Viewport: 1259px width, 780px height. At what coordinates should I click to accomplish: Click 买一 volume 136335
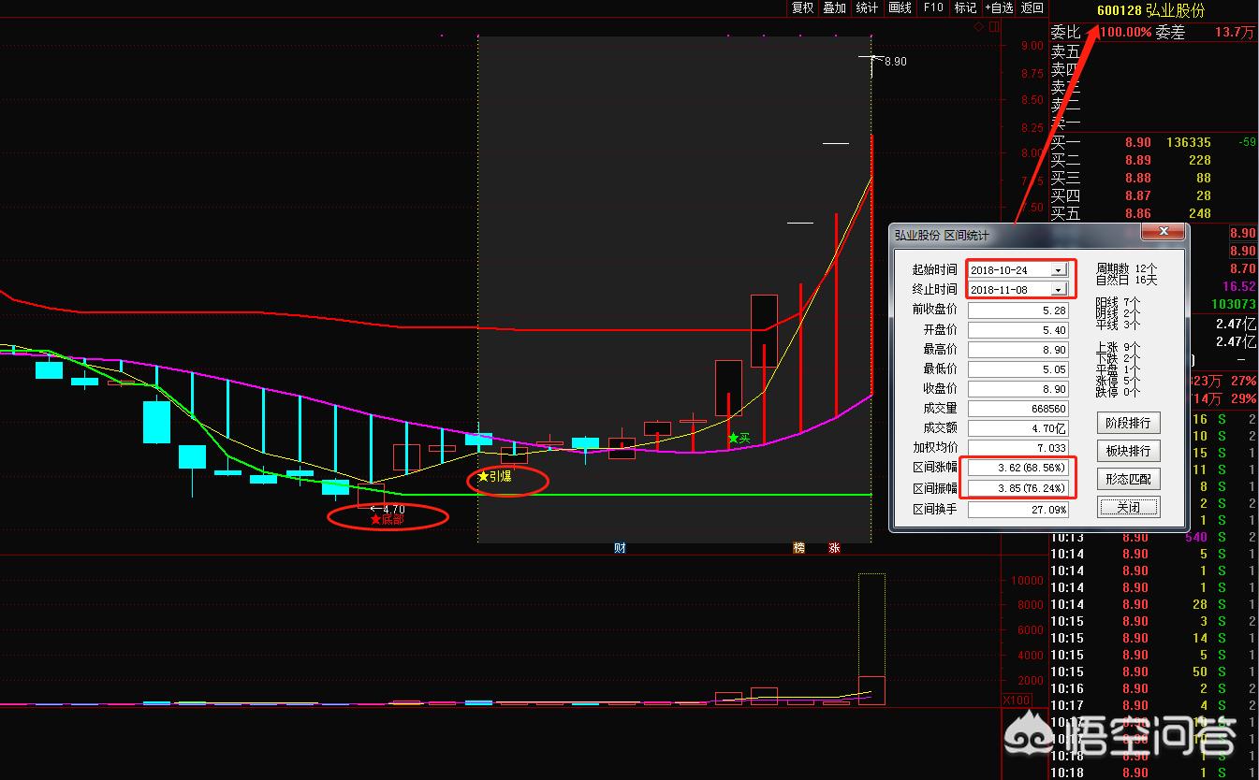point(1189,142)
